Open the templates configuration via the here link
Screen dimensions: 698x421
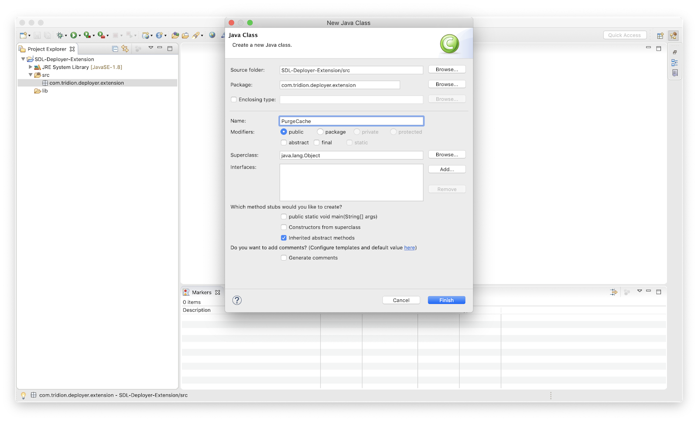coord(409,248)
